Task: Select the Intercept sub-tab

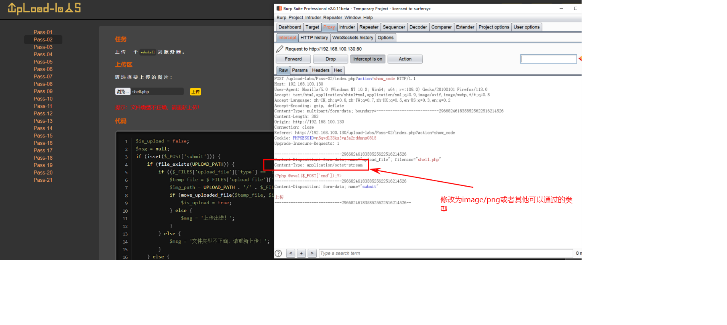Action: click(287, 38)
